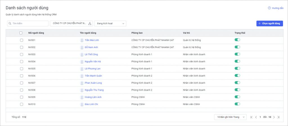Click the help question mark icon
The image size is (288, 126).
[269, 8]
